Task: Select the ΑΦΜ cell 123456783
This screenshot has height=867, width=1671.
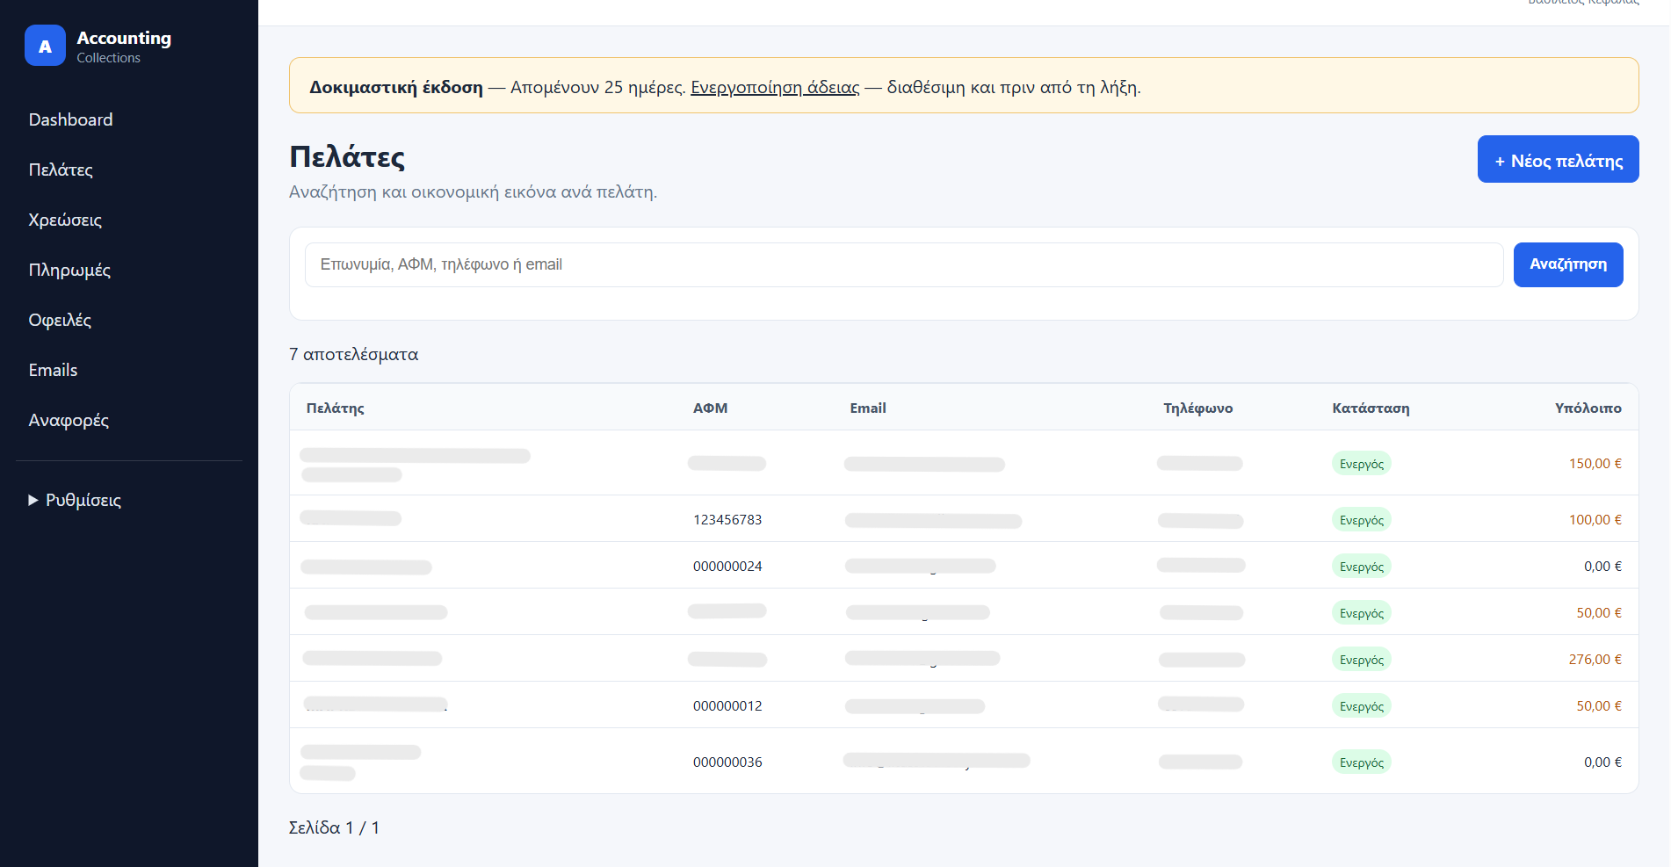Action: [727, 519]
